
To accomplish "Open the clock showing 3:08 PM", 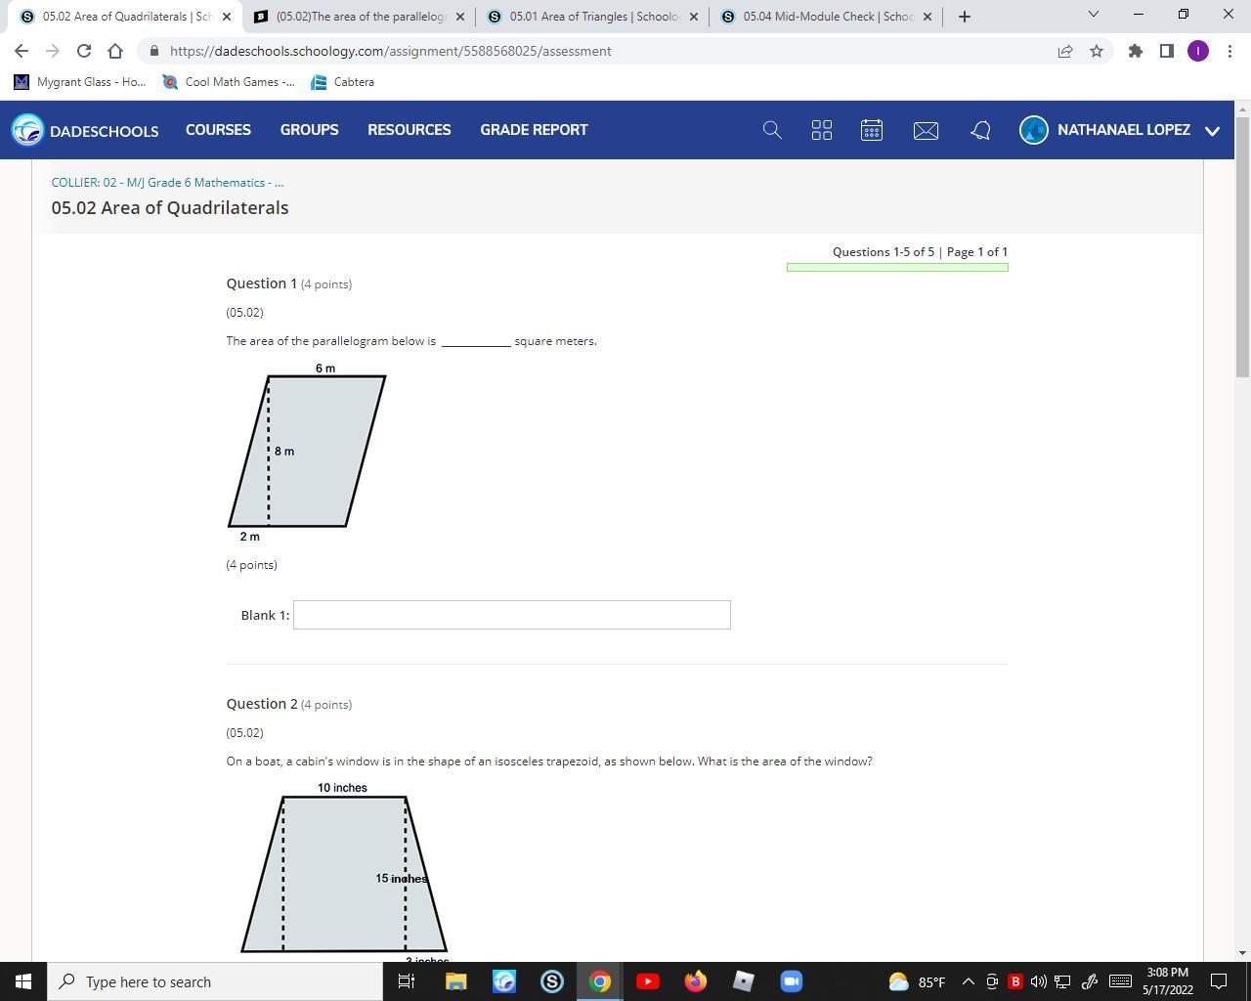I will click(1168, 981).
